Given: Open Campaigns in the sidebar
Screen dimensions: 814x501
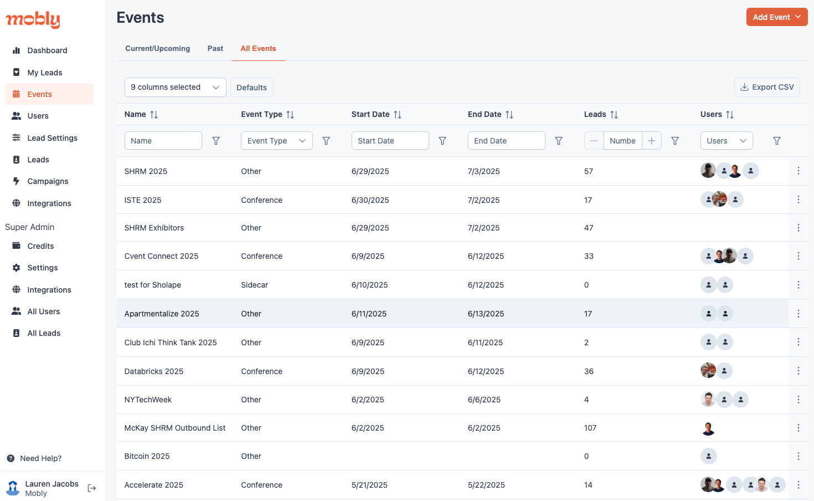Looking at the screenshot, I should pos(49,181).
